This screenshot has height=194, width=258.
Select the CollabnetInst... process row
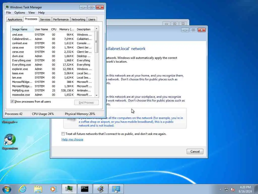52,39
